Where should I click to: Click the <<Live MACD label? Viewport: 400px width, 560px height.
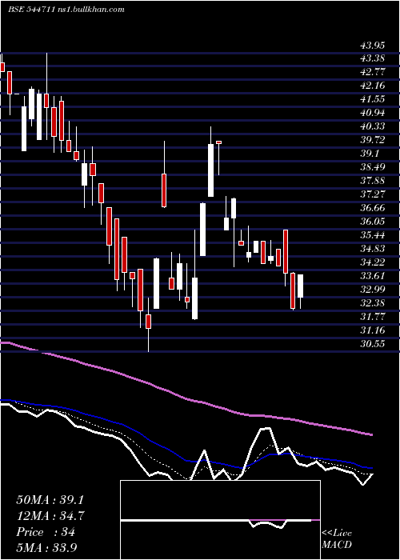point(337,539)
